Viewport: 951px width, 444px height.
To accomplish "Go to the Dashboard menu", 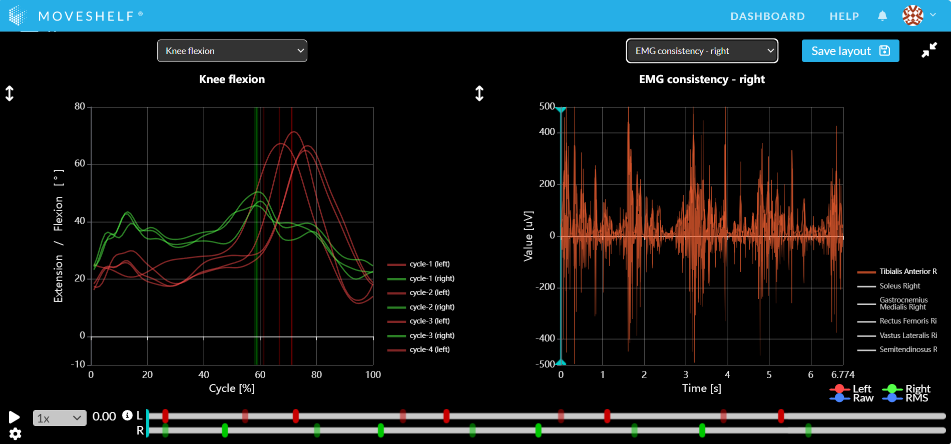I will 767,16.
